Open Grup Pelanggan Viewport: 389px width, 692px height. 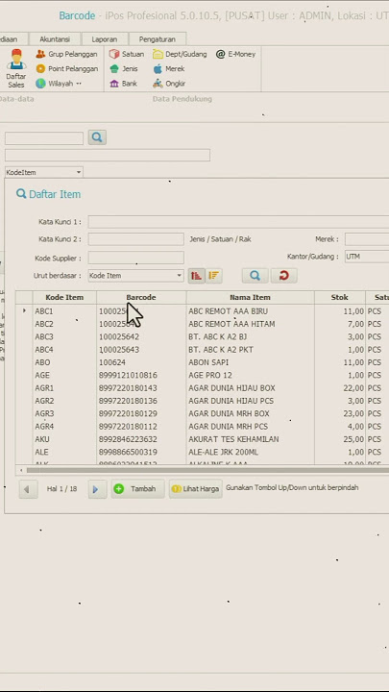pos(66,54)
